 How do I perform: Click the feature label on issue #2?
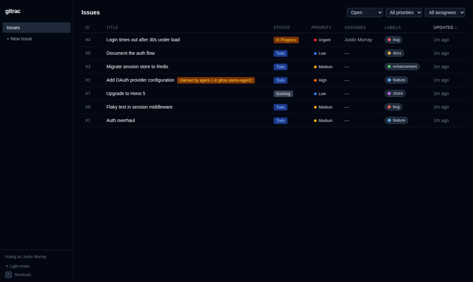[x=396, y=80]
